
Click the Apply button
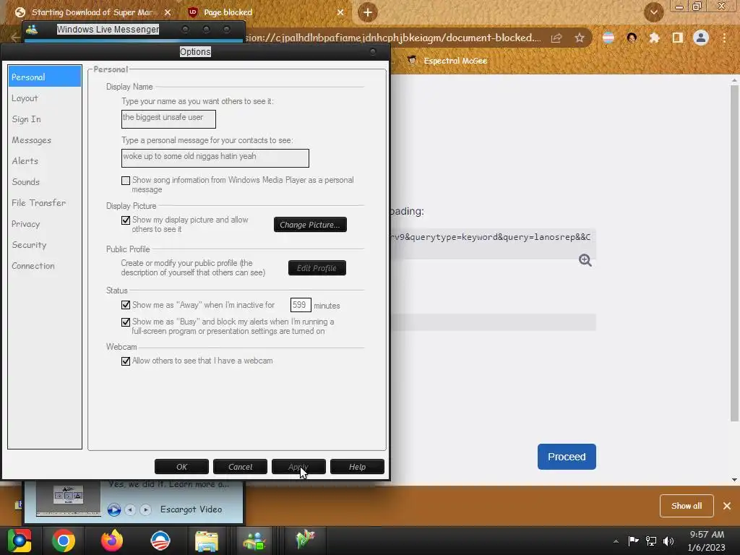tap(298, 467)
